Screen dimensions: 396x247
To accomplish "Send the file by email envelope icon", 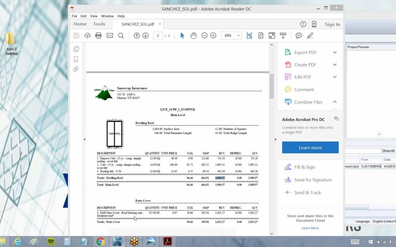I will click(110, 35).
